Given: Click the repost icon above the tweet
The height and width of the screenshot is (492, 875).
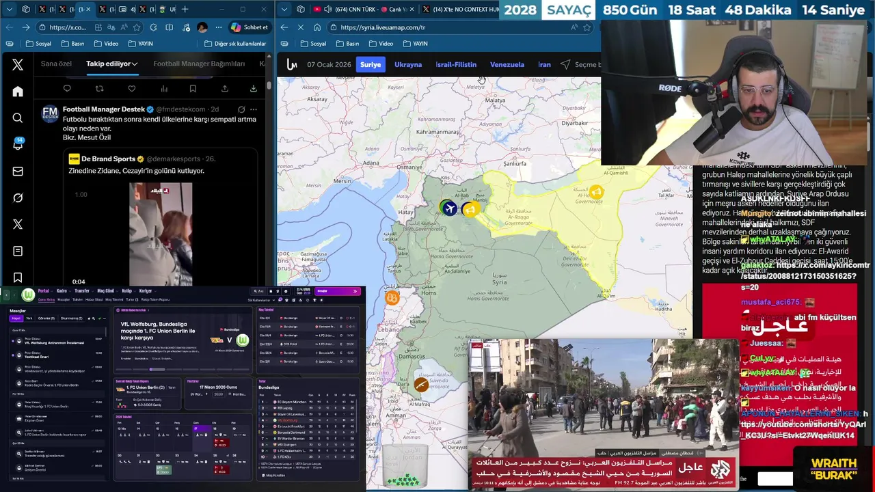Looking at the screenshot, I should point(99,89).
